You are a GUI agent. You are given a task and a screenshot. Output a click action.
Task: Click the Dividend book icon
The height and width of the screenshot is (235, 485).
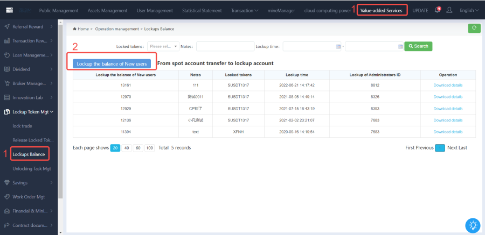(7, 69)
